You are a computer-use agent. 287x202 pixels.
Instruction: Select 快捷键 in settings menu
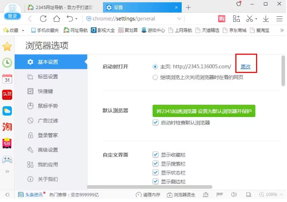(51, 91)
